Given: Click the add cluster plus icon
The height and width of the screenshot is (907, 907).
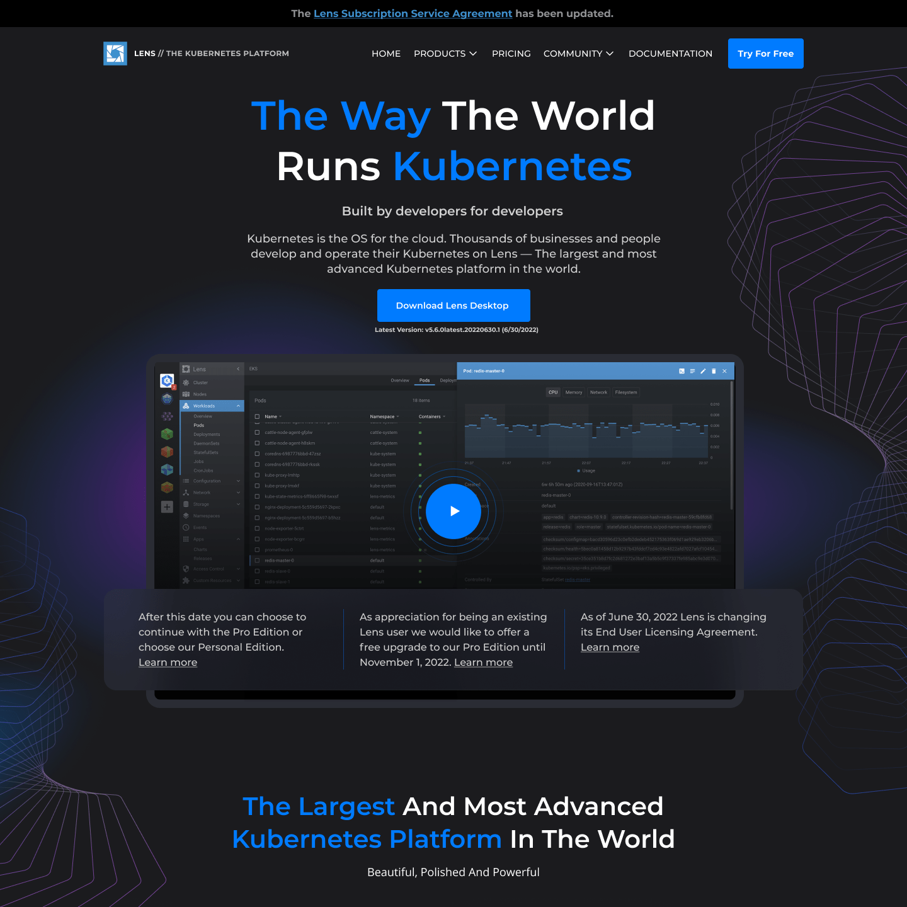Looking at the screenshot, I should 167,506.
